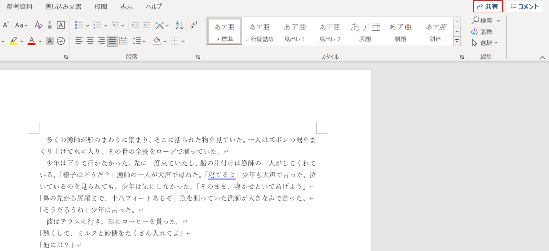
Task: Apply the enclosed character (字) tool
Action: [x=61, y=41]
